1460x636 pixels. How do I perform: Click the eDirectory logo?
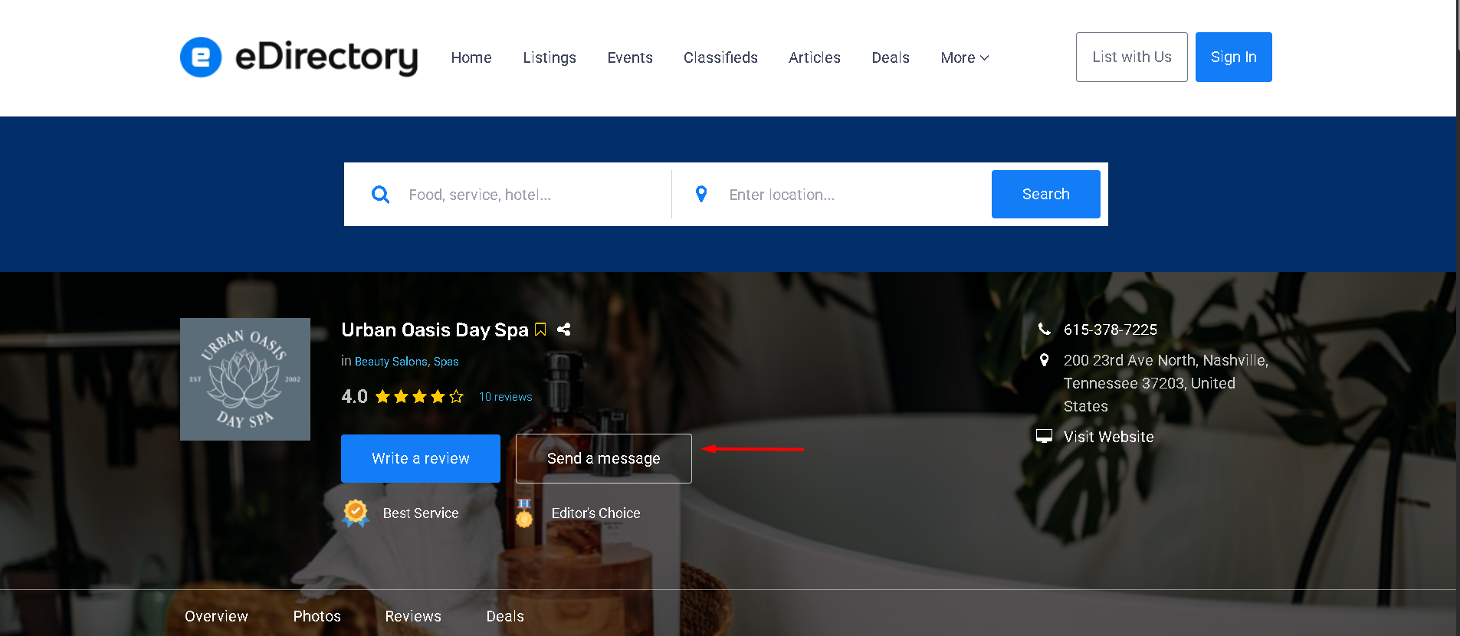pyautogui.click(x=299, y=57)
